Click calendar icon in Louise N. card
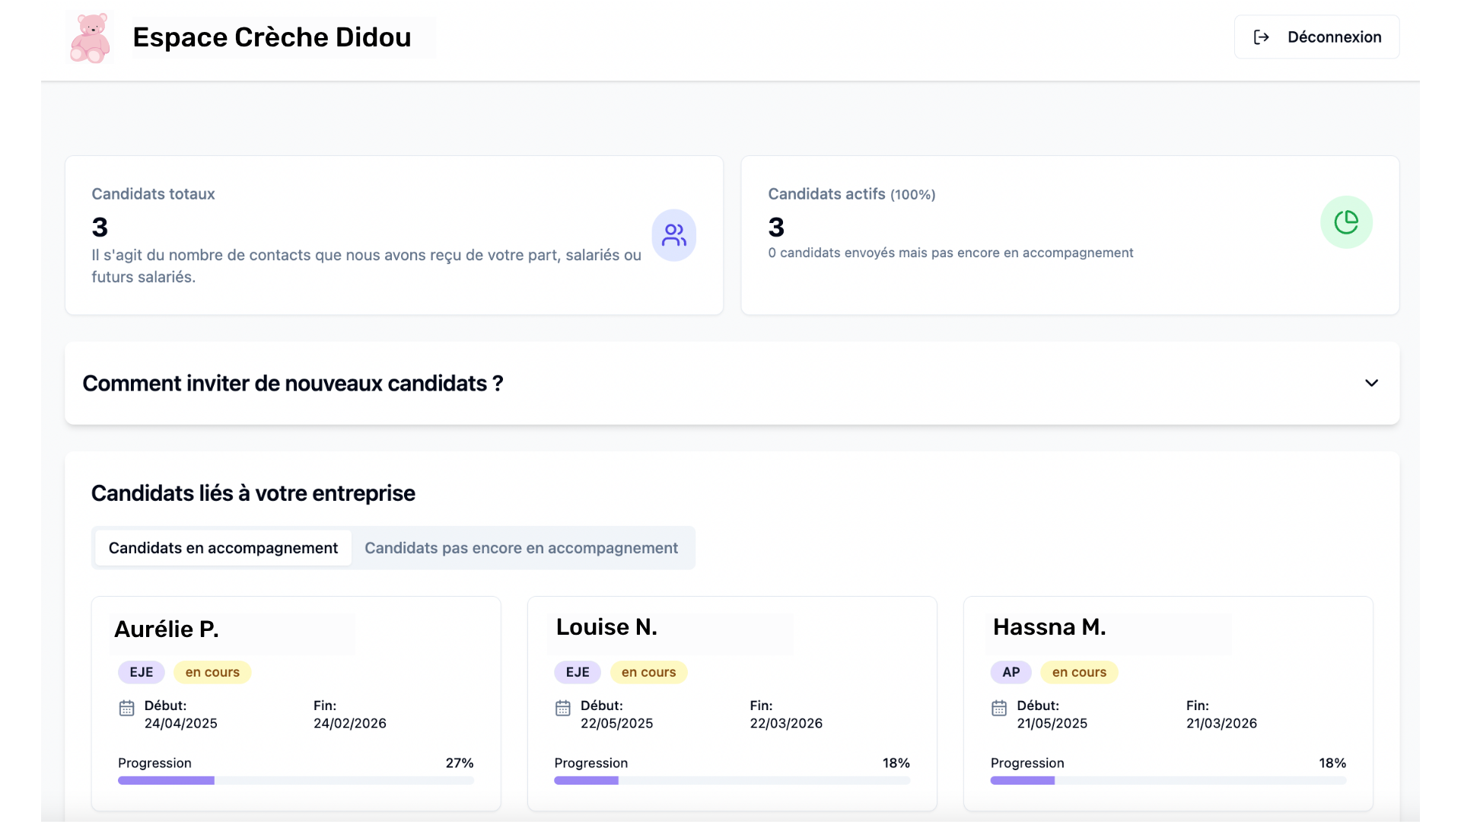 pos(563,709)
